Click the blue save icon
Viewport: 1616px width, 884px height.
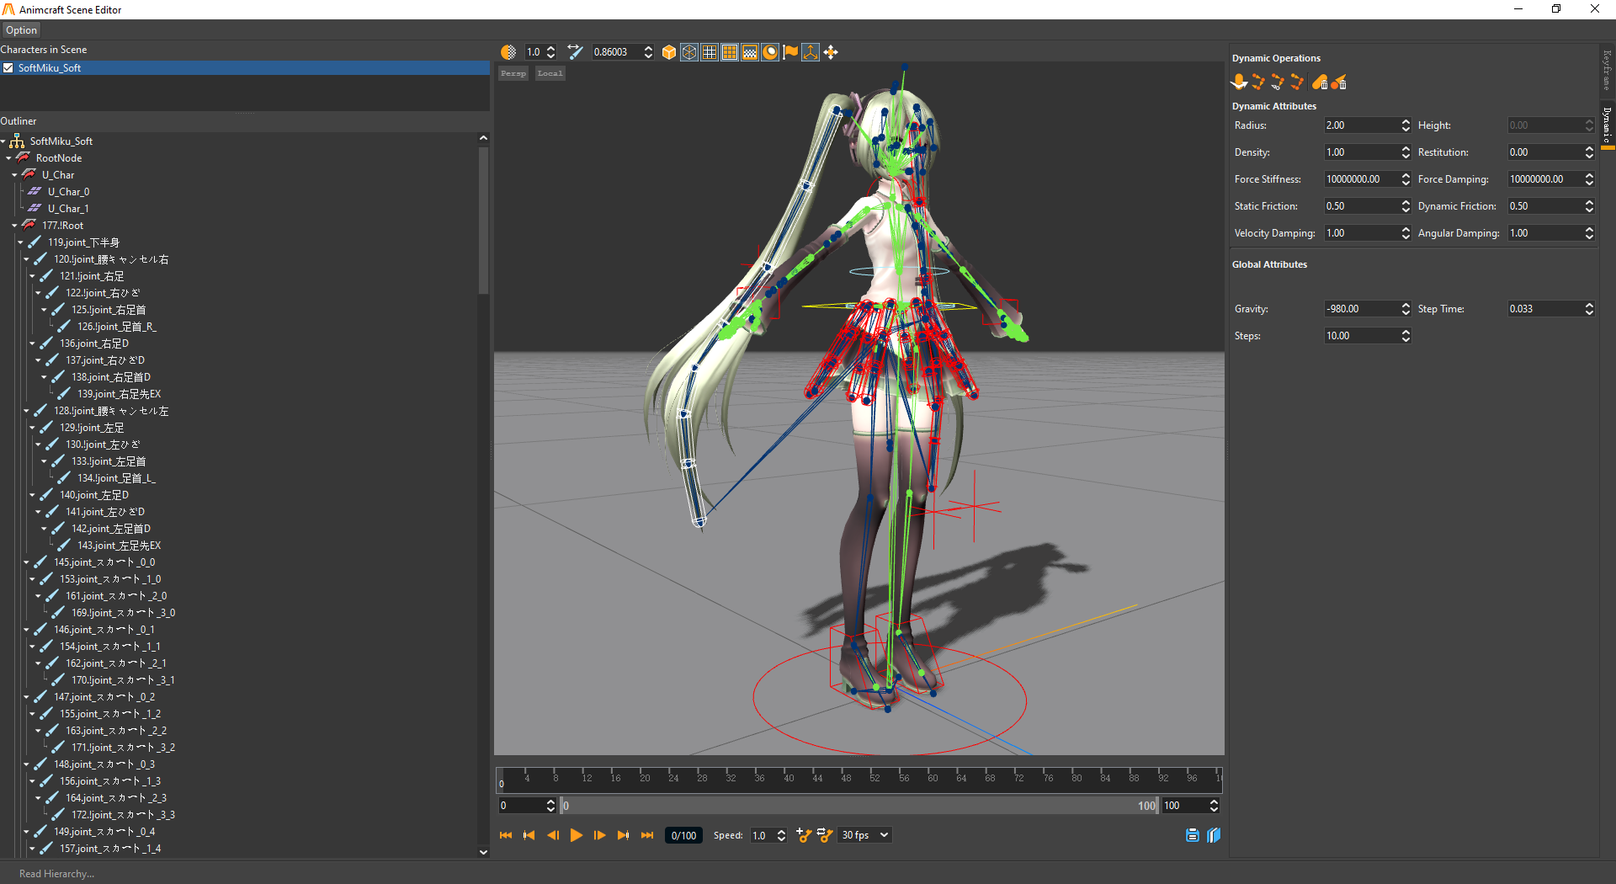(x=1193, y=835)
